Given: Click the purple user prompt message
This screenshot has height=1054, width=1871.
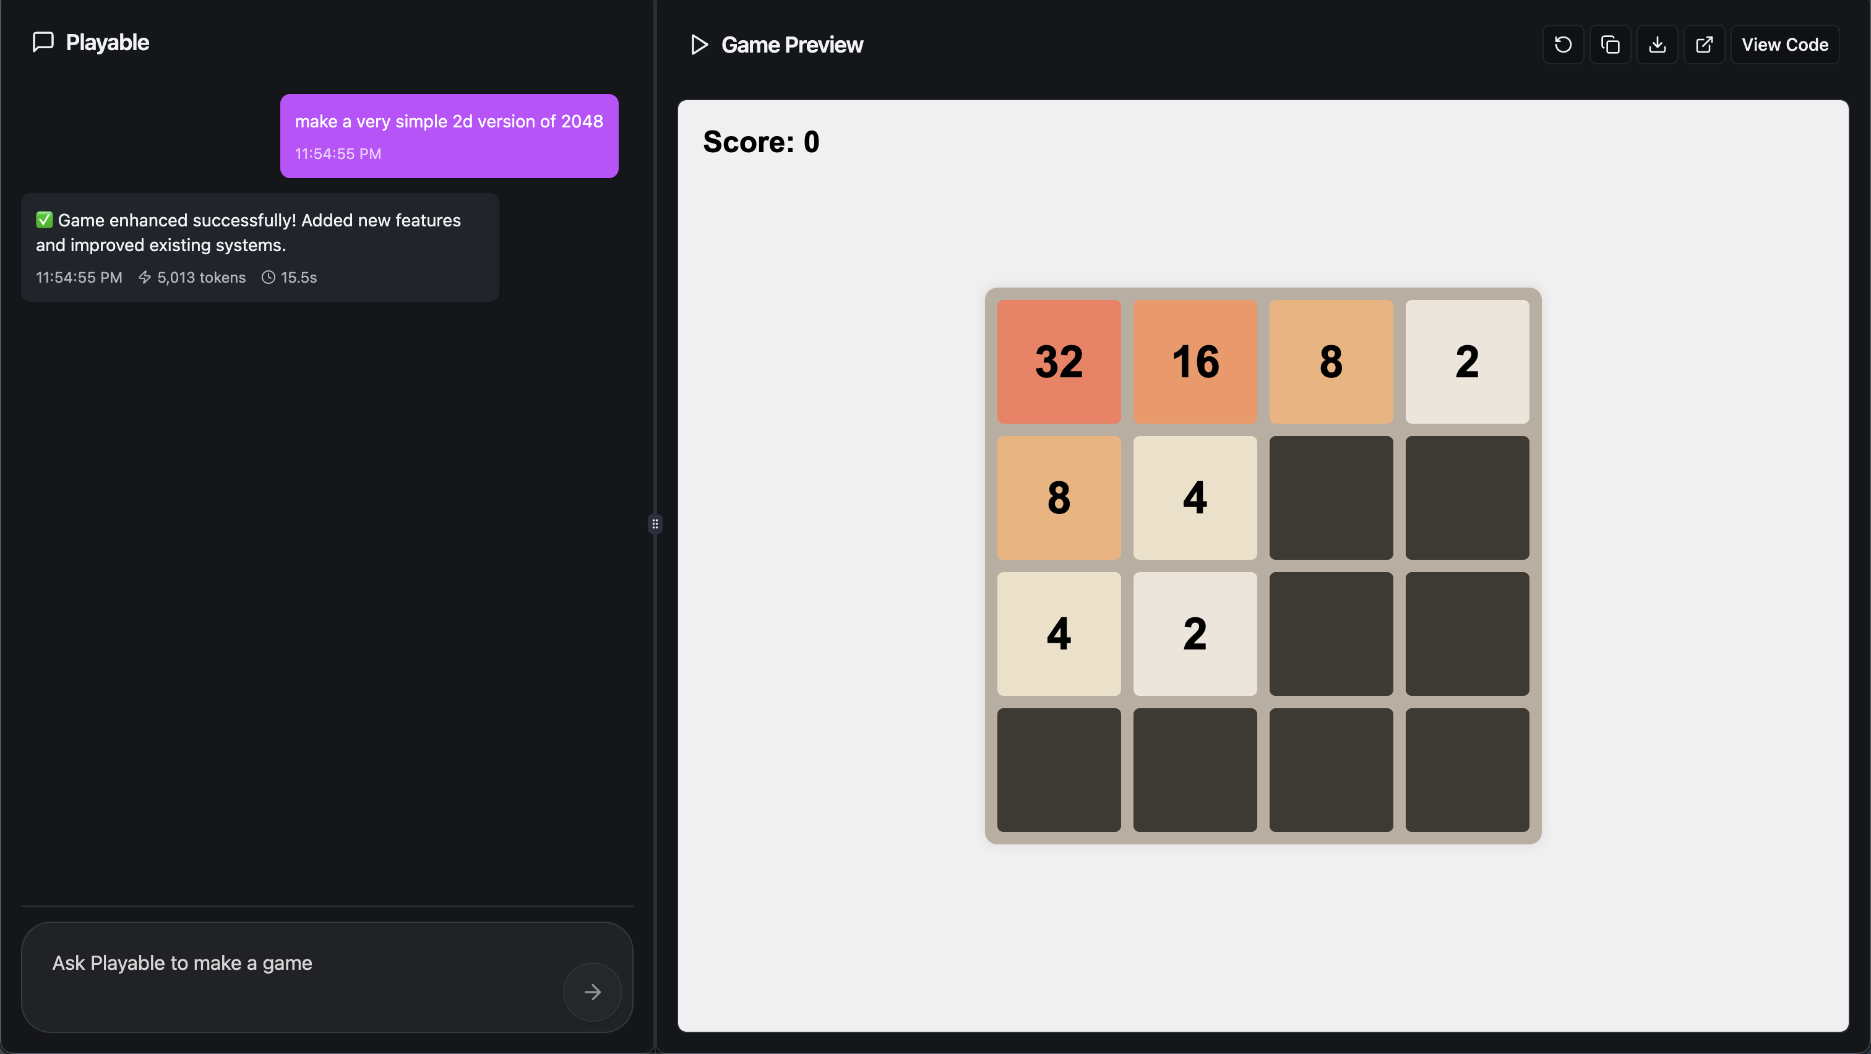Looking at the screenshot, I should tap(449, 135).
